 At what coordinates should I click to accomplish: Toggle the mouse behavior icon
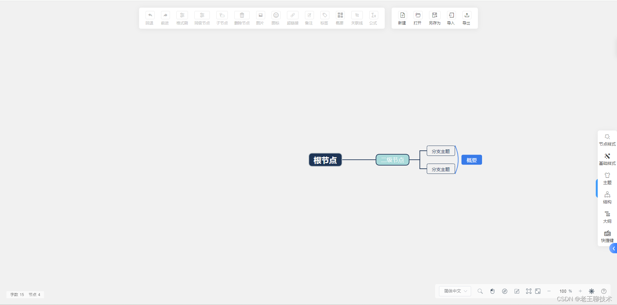[492, 291]
